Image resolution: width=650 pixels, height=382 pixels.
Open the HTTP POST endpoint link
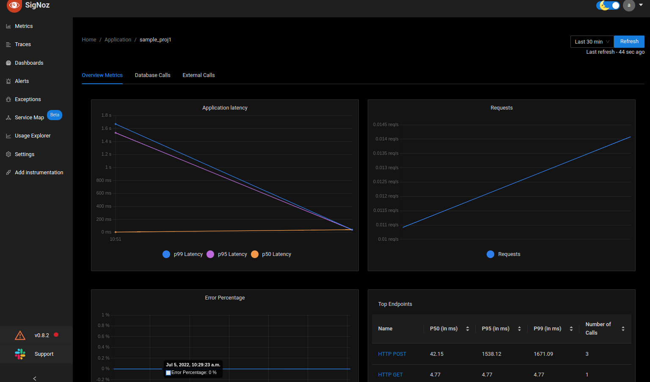pyautogui.click(x=392, y=354)
